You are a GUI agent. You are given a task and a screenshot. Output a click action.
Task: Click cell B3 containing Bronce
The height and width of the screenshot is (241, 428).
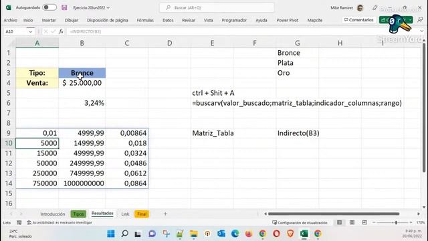pos(82,73)
